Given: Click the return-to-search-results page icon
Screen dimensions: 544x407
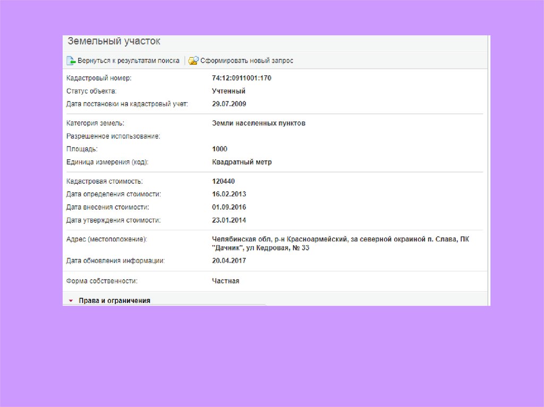Looking at the screenshot, I should 71,60.
